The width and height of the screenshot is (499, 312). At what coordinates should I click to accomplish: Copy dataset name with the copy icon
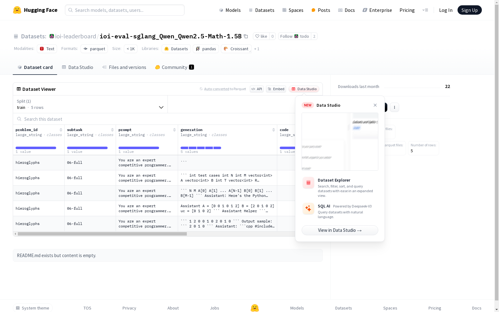click(x=246, y=36)
